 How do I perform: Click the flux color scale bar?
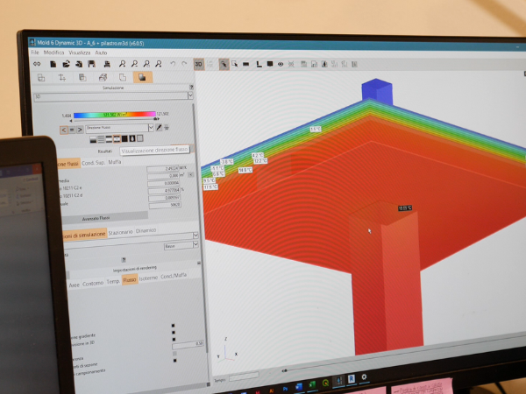[115, 115]
